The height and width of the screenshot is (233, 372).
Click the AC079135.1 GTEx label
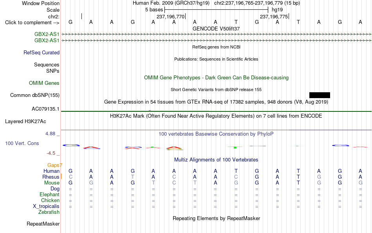pos(45,109)
